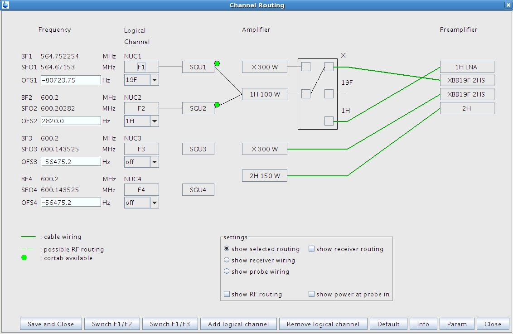
Task: Click green cortab indicator next to SGU2
Action: click(217, 105)
